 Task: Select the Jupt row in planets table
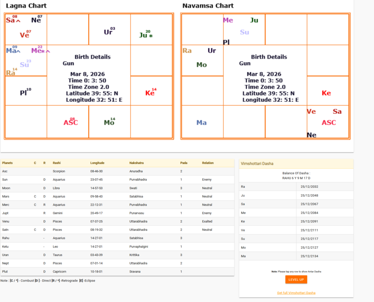pyautogui.click(x=117, y=213)
